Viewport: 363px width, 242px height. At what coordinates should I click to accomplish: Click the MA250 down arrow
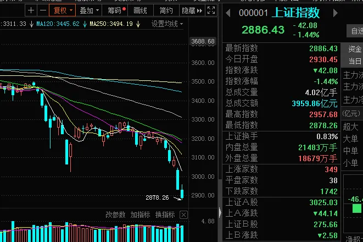click(x=138, y=24)
